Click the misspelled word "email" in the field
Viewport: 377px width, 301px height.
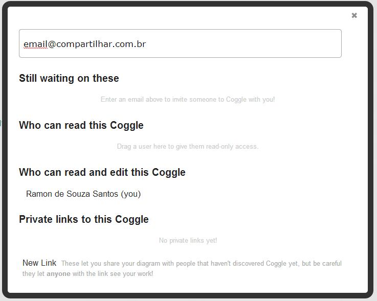tap(35, 44)
